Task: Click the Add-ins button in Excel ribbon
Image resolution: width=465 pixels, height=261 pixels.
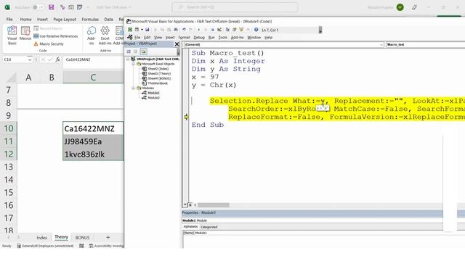Action: (92, 36)
